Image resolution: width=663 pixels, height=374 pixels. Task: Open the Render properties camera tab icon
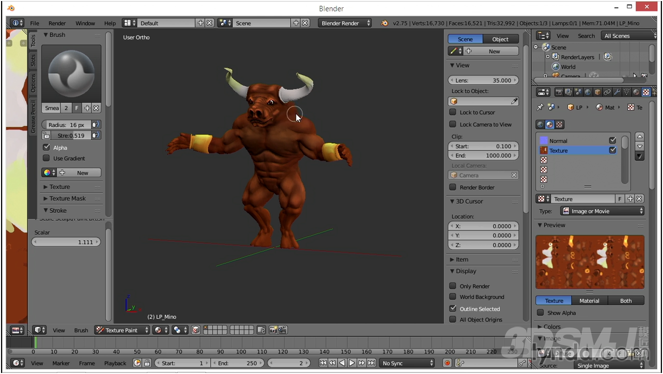tap(559, 92)
